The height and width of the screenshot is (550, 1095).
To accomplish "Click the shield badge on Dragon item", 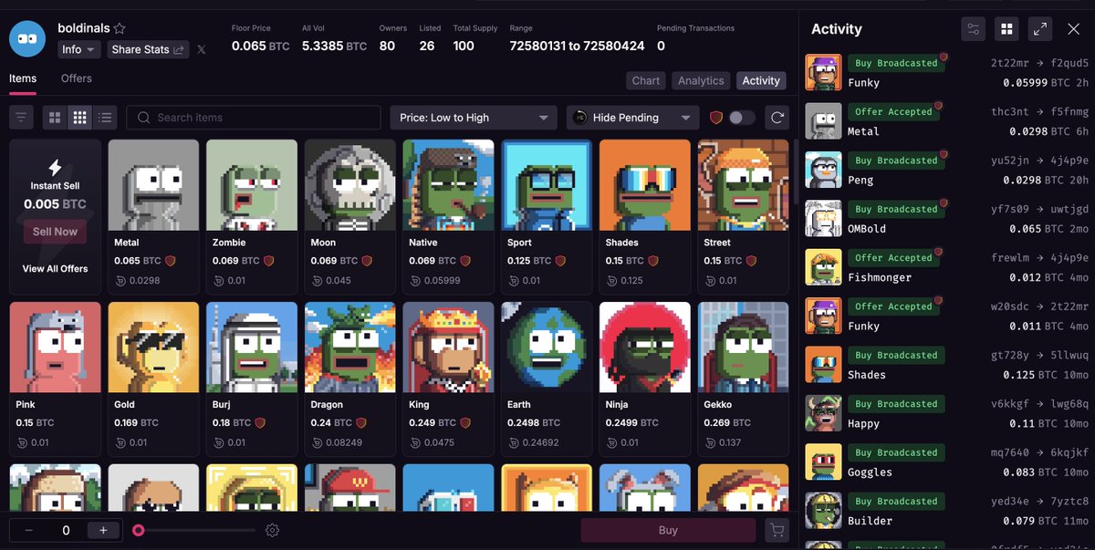I will tap(362, 423).
